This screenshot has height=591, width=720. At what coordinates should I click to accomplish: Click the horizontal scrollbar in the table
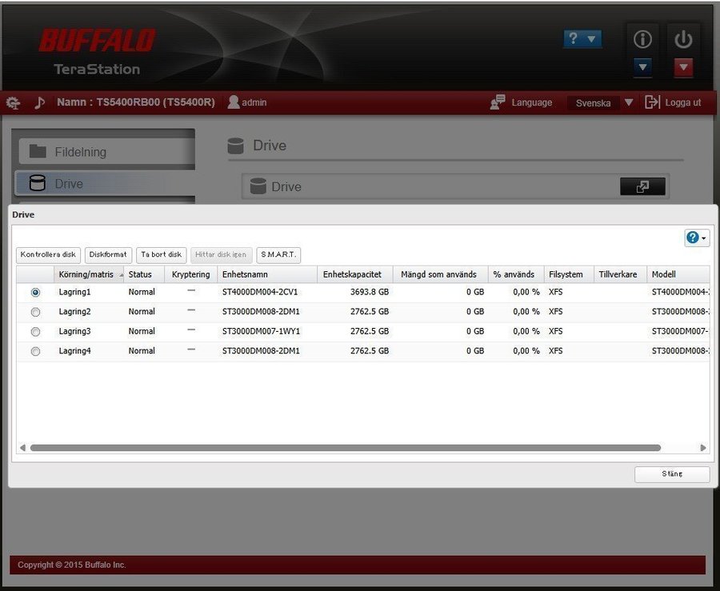click(345, 448)
